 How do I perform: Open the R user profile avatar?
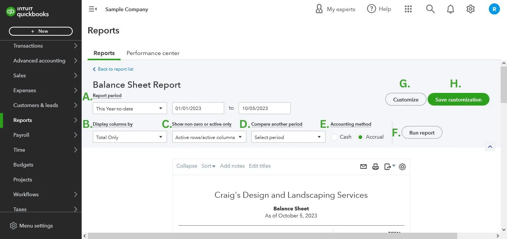(x=494, y=9)
